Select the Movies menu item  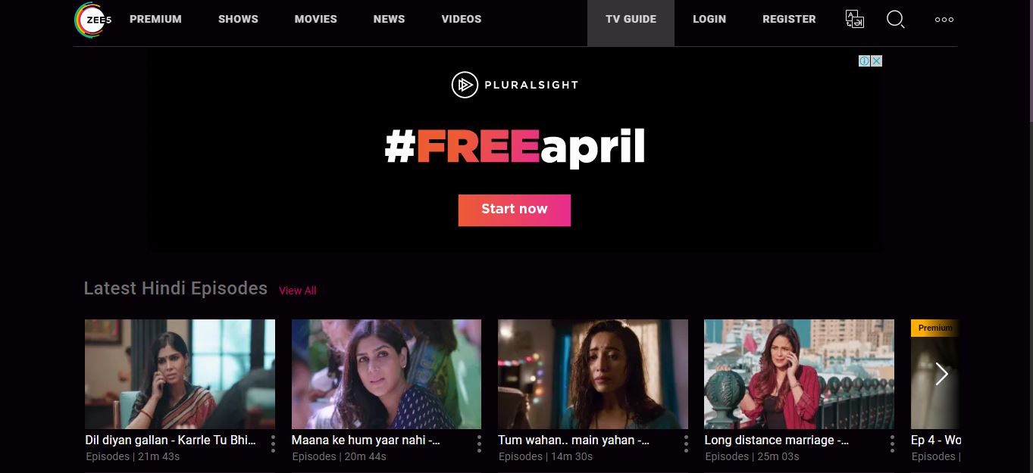315,19
